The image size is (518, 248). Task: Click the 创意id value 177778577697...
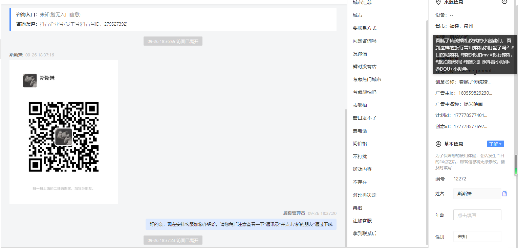471,126
